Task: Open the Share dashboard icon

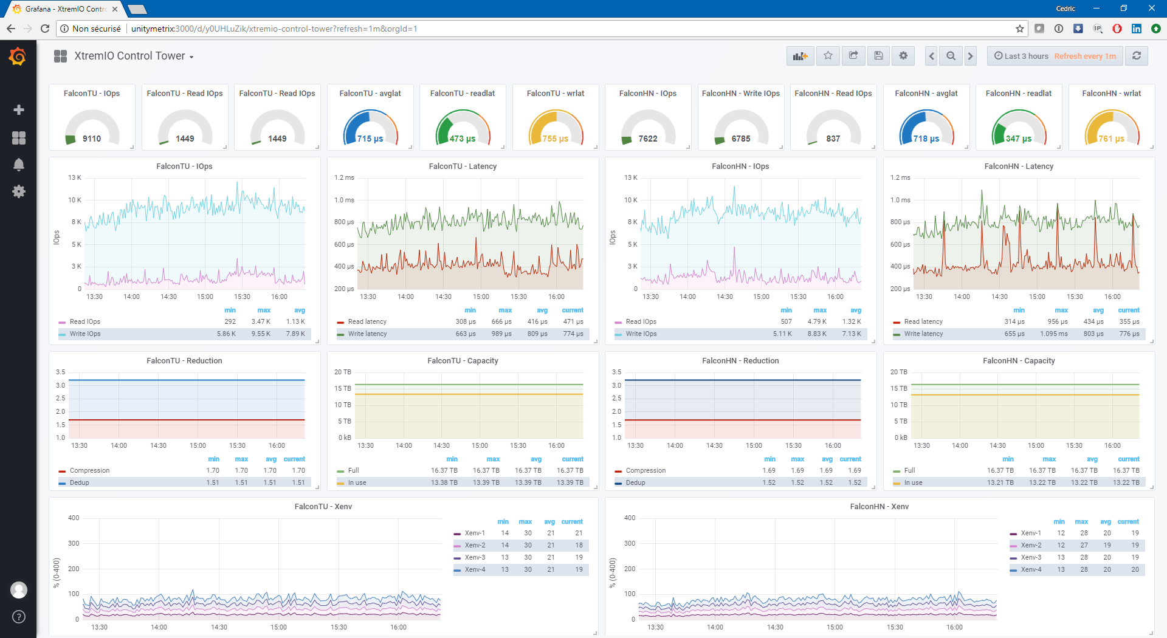Action: click(x=853, y=56)
